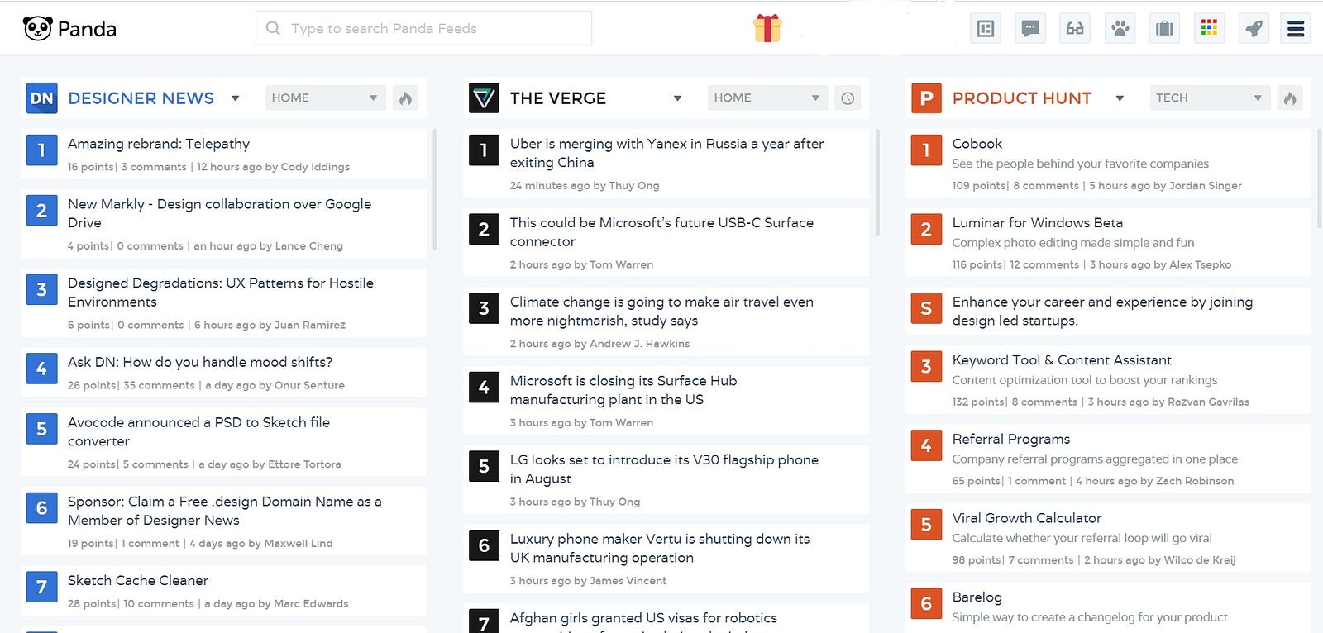Click '1 comment' under Referral Programs
The height and width of the screenshot is (633, 1323).
point(1036,481)
